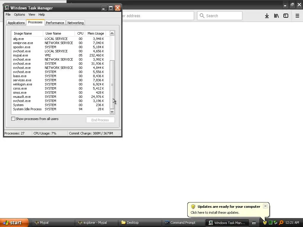Select the System Idle Process row

(x=59, y=109)
